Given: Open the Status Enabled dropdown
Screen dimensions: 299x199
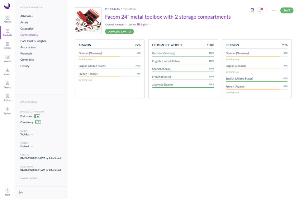Looking at the screenshot, I should pos(27,146).
